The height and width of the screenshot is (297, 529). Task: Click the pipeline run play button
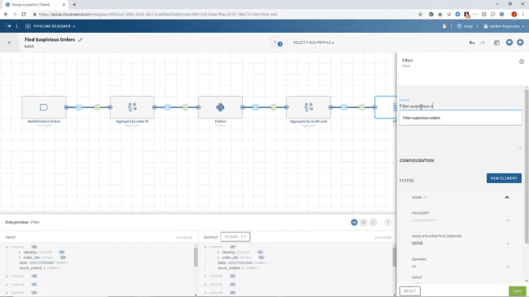tap(275, 42)
